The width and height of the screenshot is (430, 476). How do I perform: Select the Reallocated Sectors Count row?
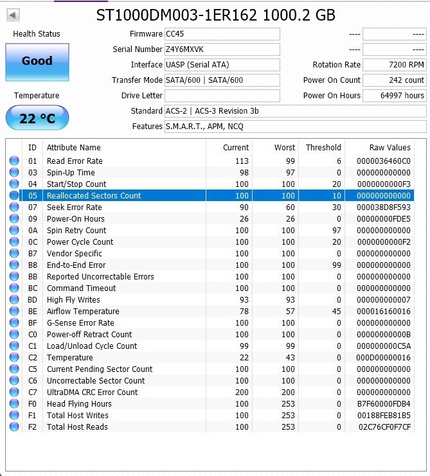point(217,195)
